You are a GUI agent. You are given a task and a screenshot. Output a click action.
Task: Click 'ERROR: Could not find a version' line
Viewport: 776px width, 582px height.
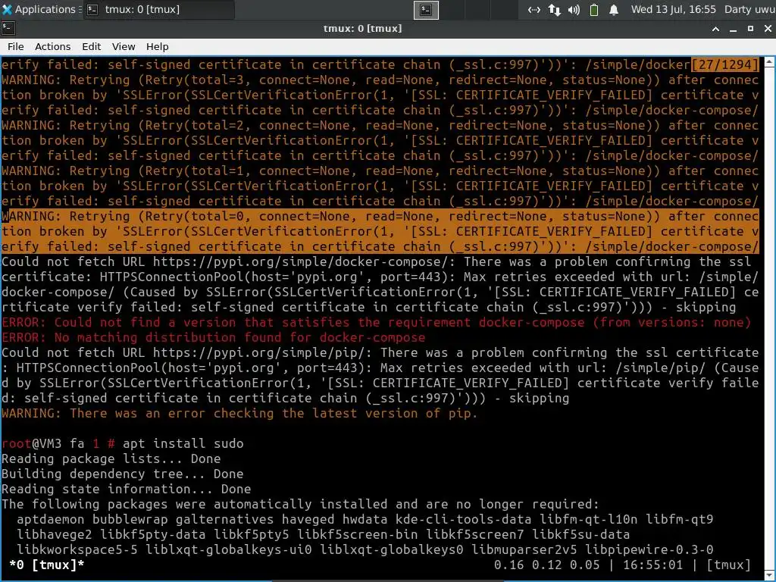(376, 322)
